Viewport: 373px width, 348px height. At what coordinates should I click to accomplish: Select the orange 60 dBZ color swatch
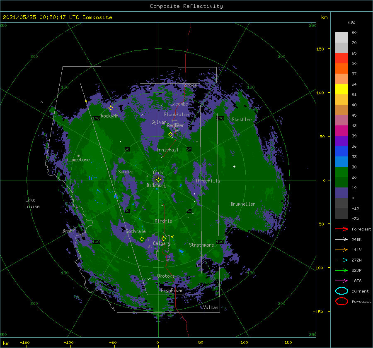tap(342, 68)
